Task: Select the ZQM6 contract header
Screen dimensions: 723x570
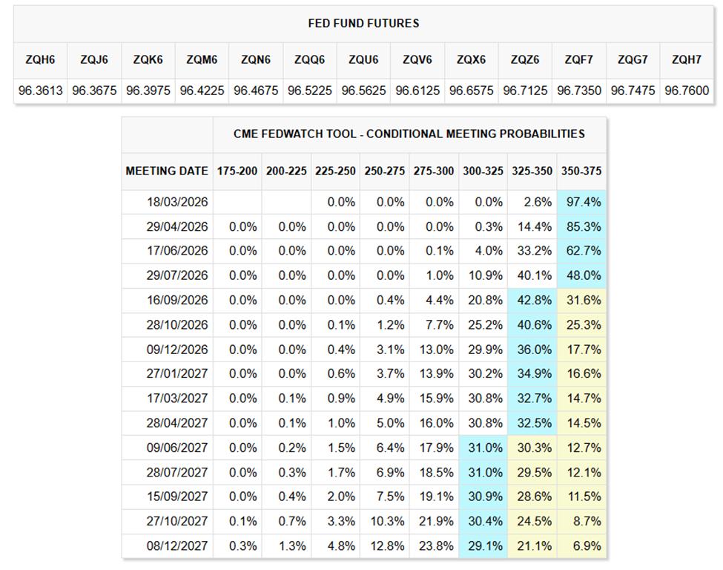Action: [x=201, y=59]
